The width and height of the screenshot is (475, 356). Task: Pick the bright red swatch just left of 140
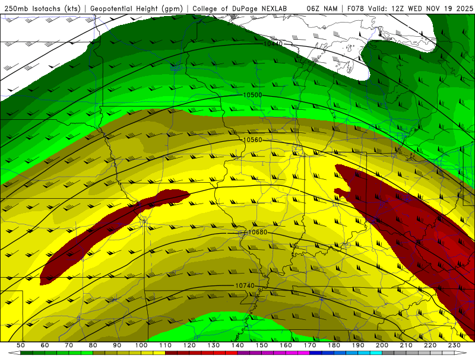pyautogui.click(x=232, y=352)
